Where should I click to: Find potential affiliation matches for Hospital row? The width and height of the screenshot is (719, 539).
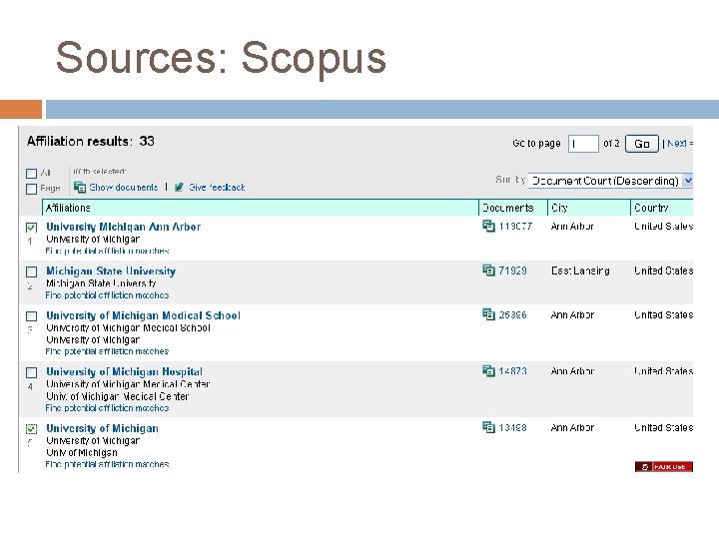(x=107, y=407)
